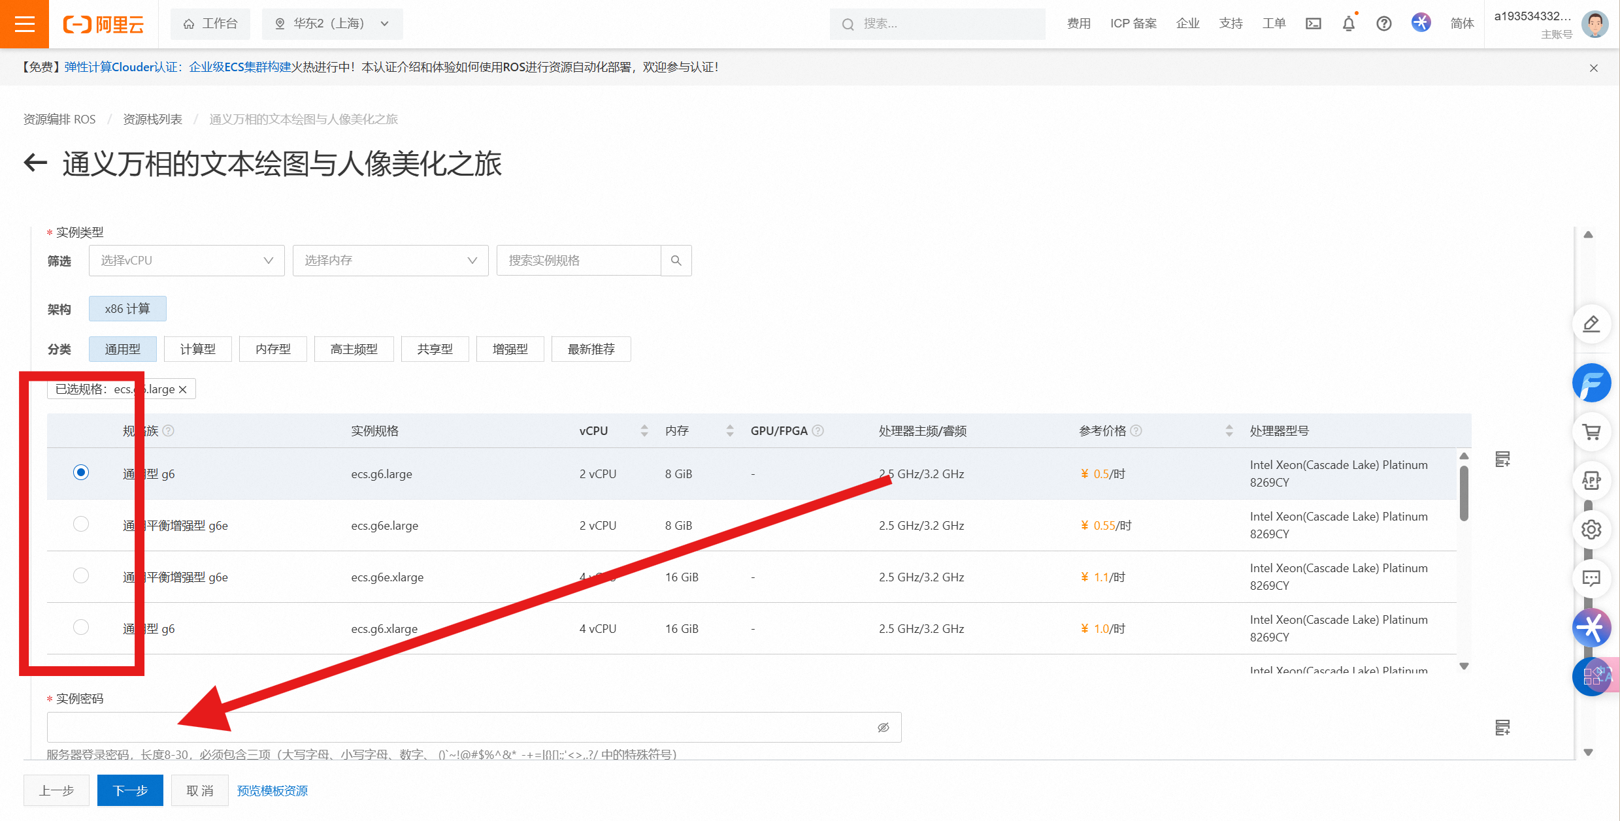Open the help question mark icon
Screen dimensions: 1620x821
pos(1383,24)
